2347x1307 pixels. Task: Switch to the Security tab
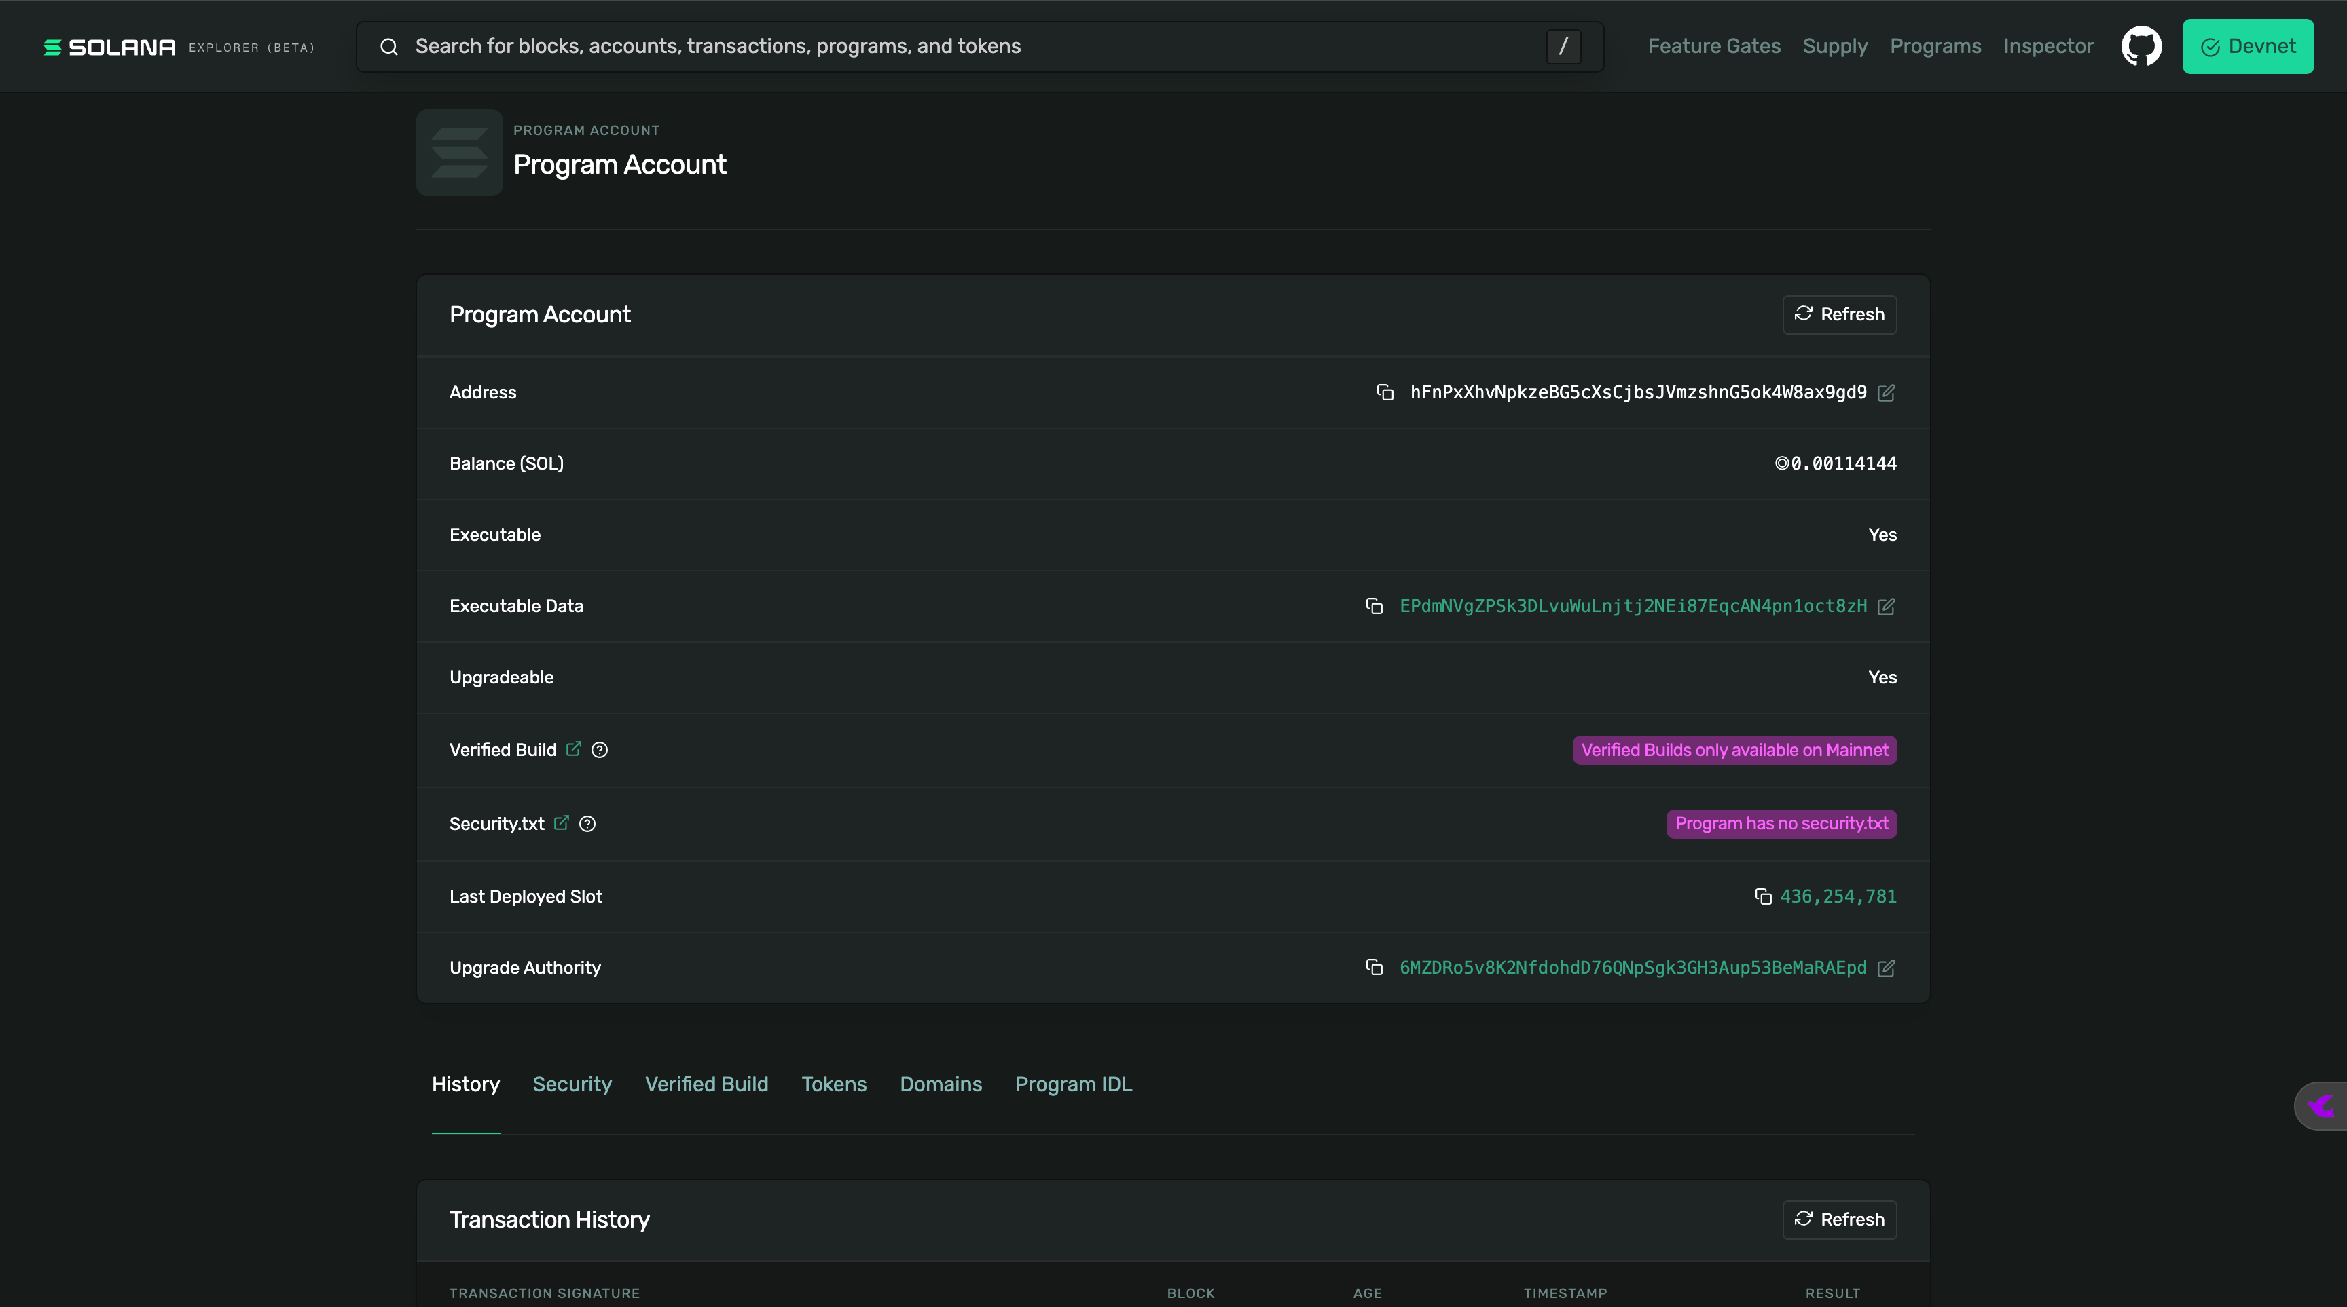click(x=571, y=1084)
